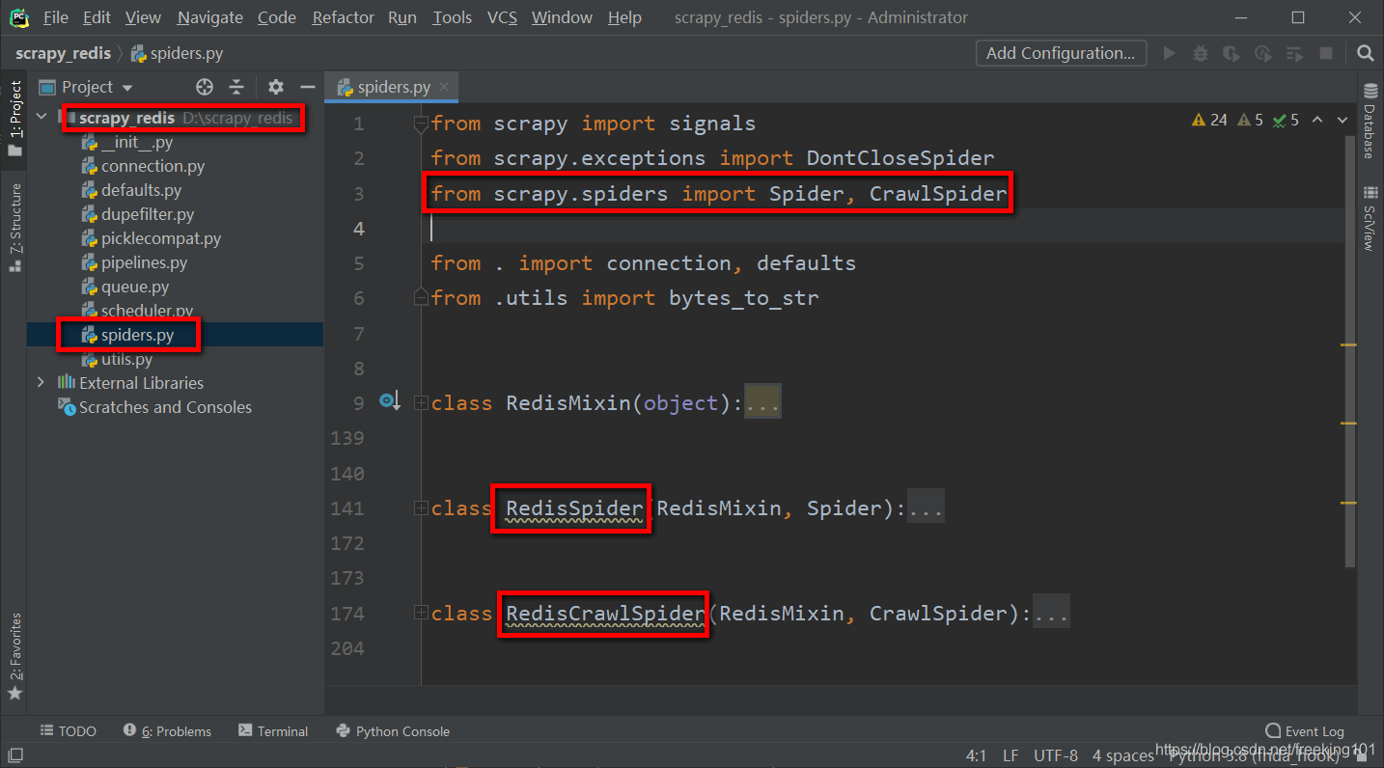Click the Profile toolbar icon beside Coverage

click(x=1262, y=53)
